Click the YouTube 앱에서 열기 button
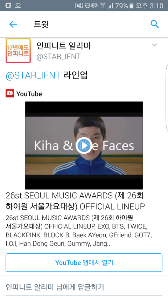The image size is (168, 298). 84,263
